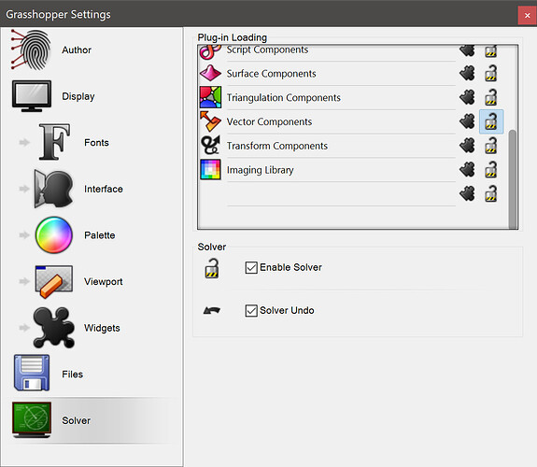Open Fonts settings via the F icon
This screenshot has height=467, width=537.
54,142
